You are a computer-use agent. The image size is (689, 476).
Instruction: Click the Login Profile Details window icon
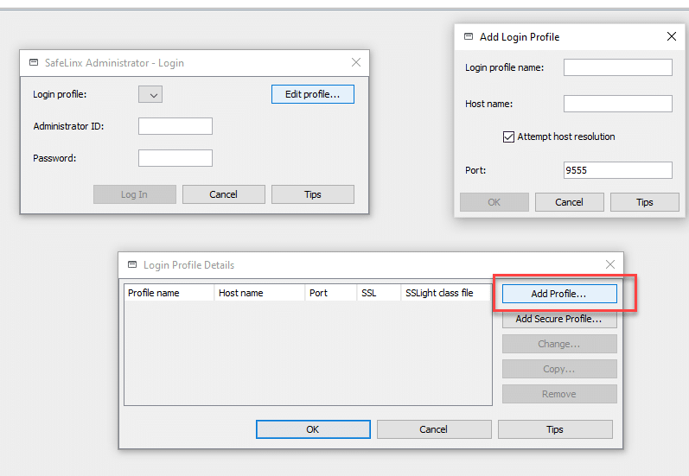[x=132, y=265]
